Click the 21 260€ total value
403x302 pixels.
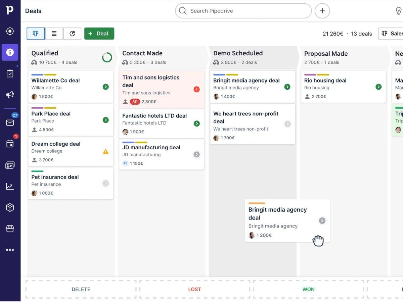click(x=333, y=34)
